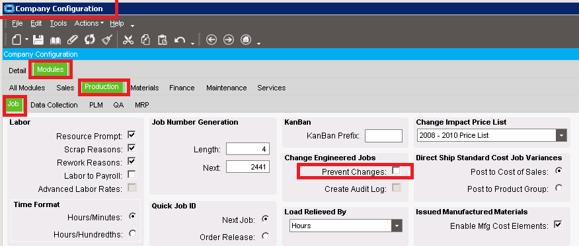Select the Order Release radio button
Screen dimensions: 579x246
tap(265, 235)
